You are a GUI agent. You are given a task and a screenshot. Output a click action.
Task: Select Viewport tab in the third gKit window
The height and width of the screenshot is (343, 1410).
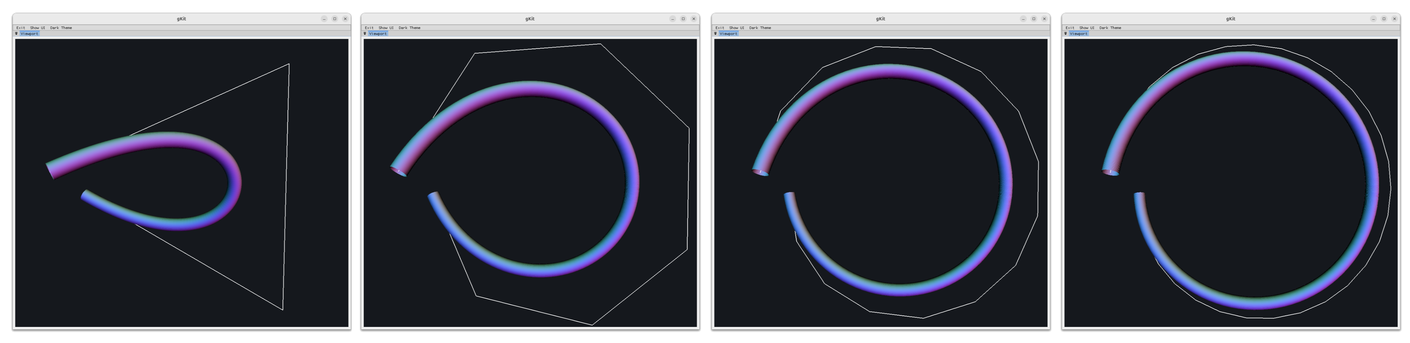[x=729, y=34]
